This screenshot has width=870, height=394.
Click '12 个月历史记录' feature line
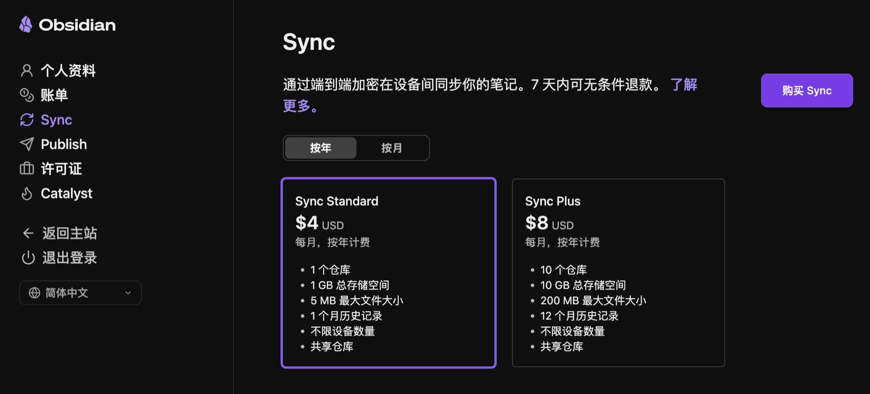pos(579,316)
